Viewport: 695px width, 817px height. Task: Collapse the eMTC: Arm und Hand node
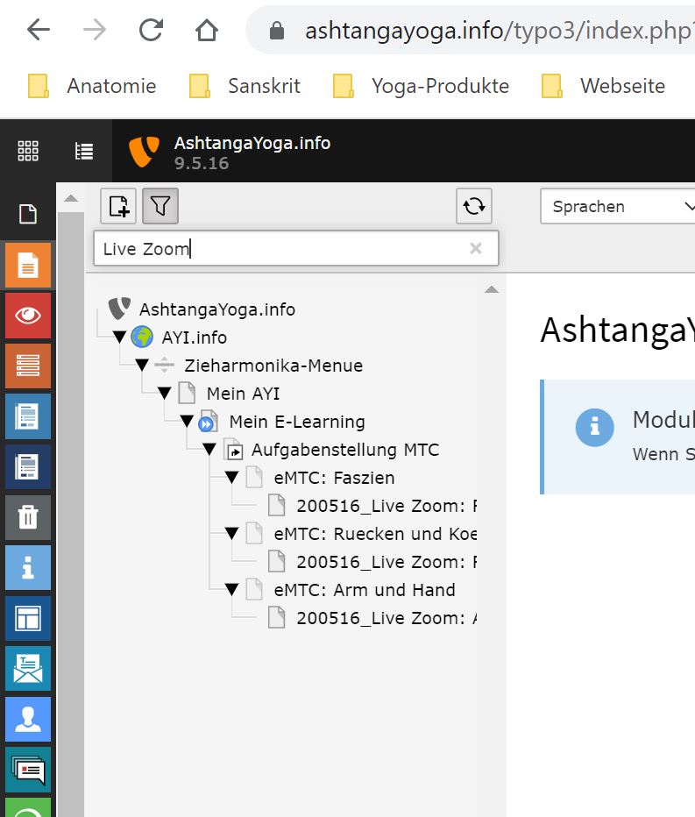point(231,590)
